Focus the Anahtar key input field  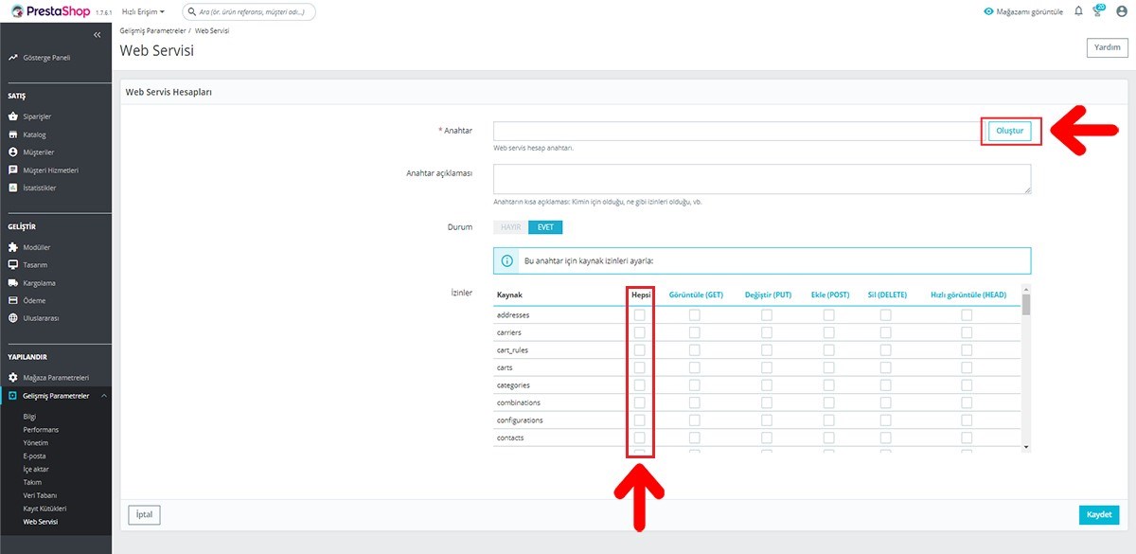(x=738, y=131)
